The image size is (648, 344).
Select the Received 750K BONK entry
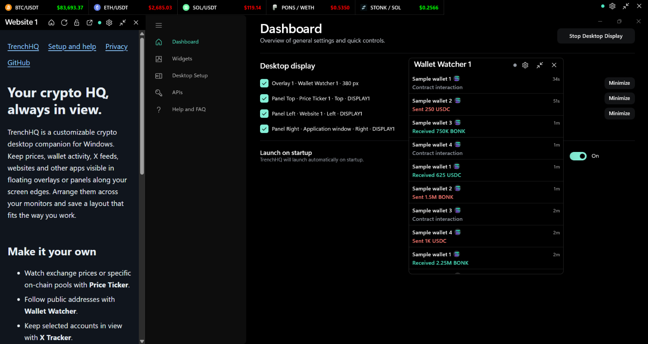click(x=486, y=127)
